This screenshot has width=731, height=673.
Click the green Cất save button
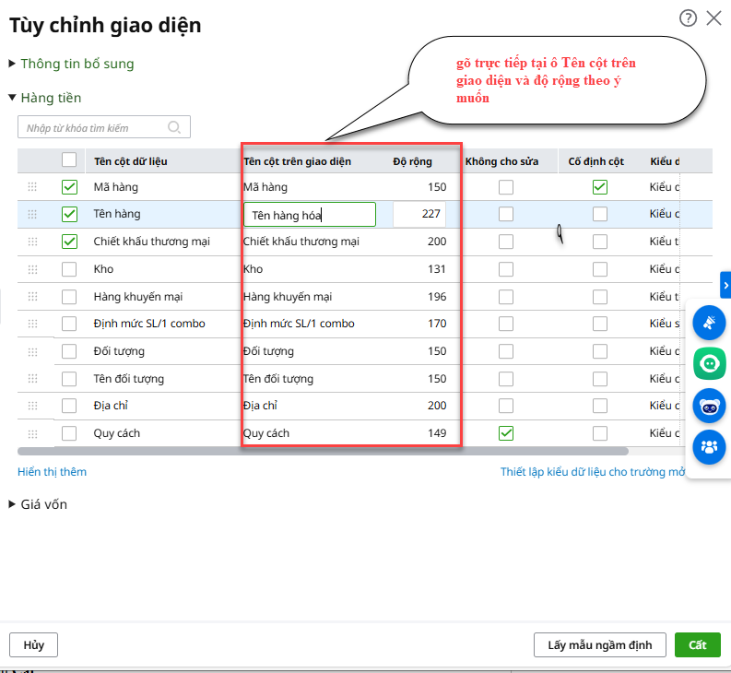coord(697,644)
